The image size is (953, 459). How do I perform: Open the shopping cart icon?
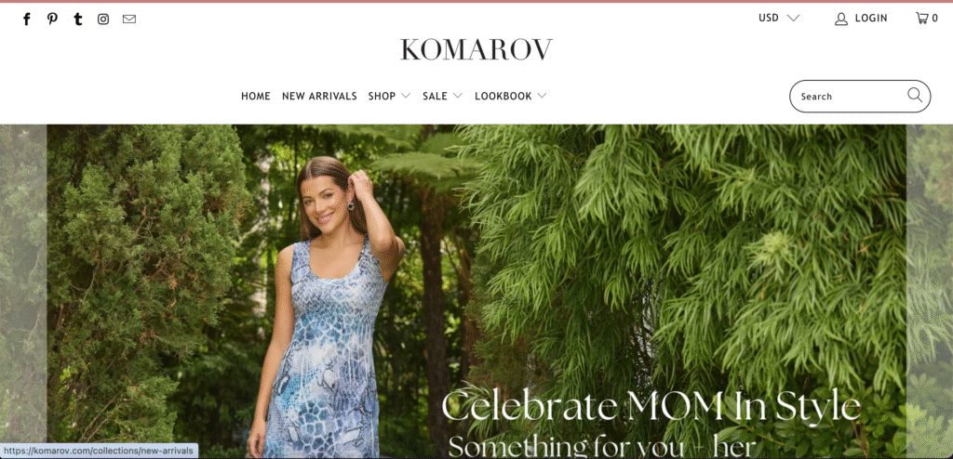pos(922,19)
